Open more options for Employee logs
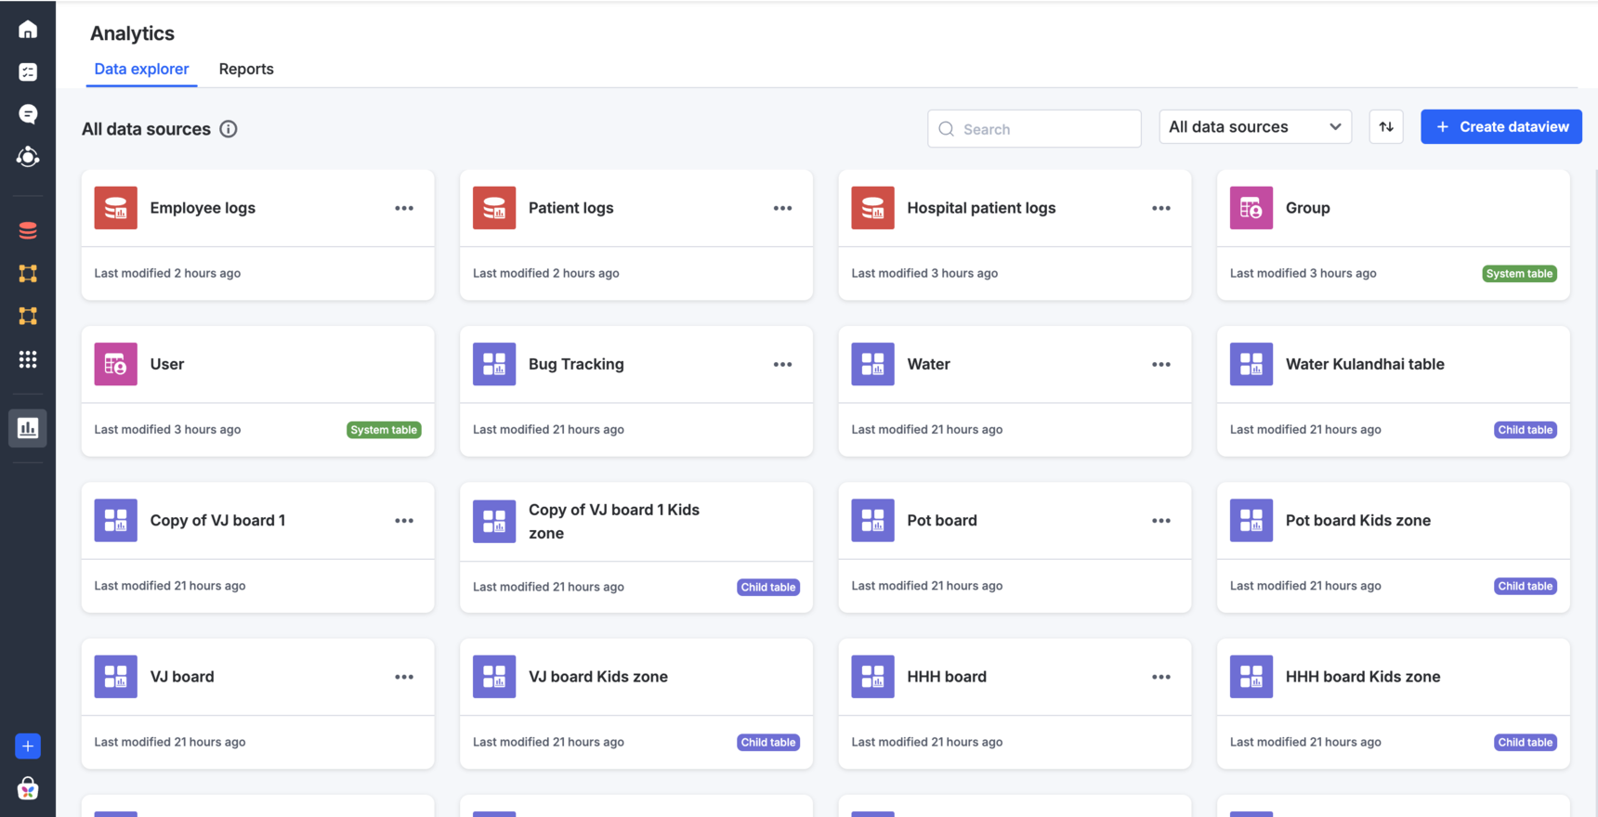 click(x=404, y=208)
